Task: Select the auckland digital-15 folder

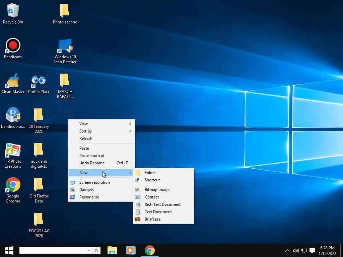Action: tap(39, 155)
